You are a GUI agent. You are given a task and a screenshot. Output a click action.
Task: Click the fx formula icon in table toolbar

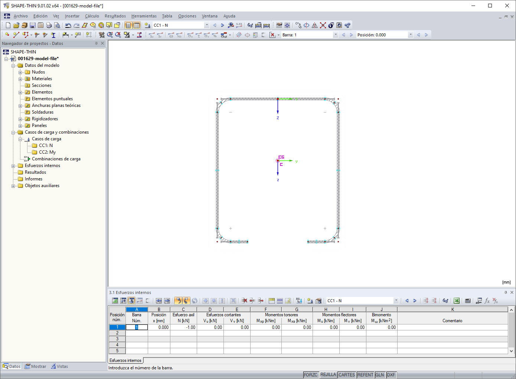click(487, 301)
